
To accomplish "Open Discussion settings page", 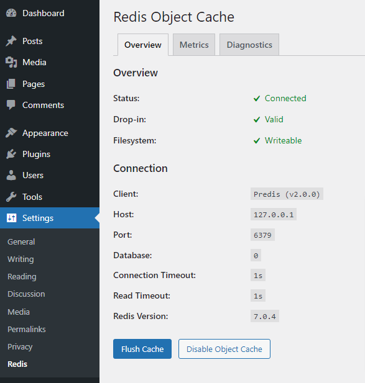I will 26,294.
